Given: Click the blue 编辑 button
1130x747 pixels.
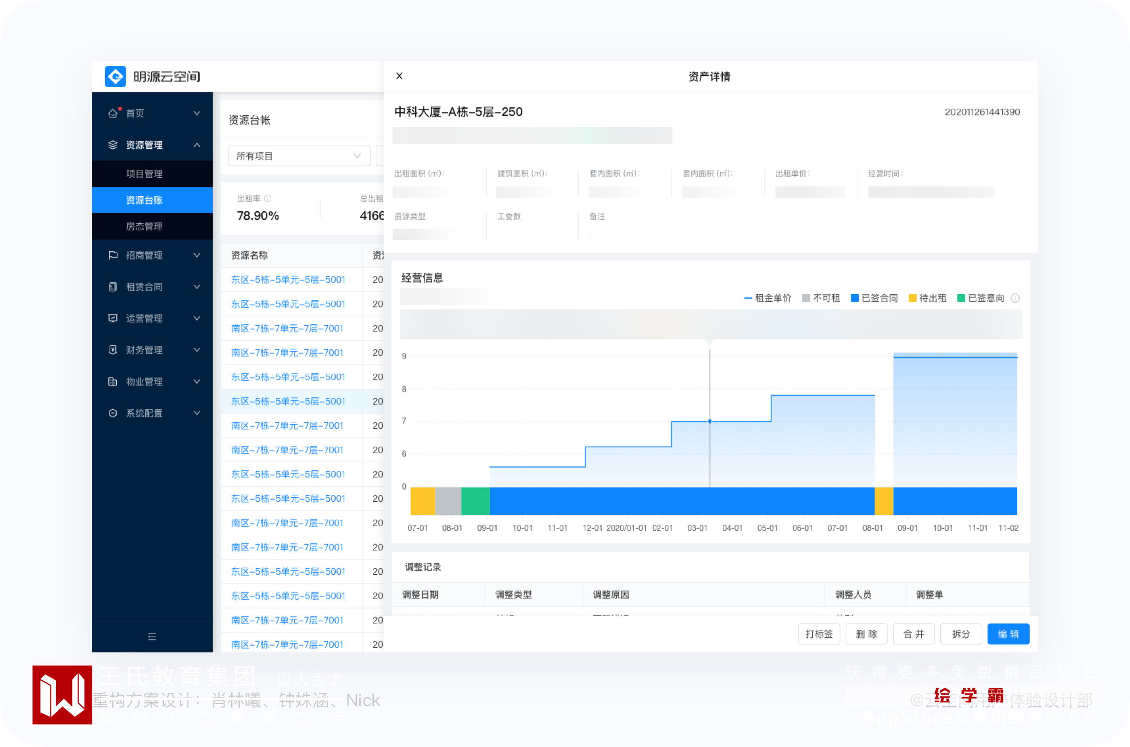Looking at the screenshot, I should [x=1008, y=634].
